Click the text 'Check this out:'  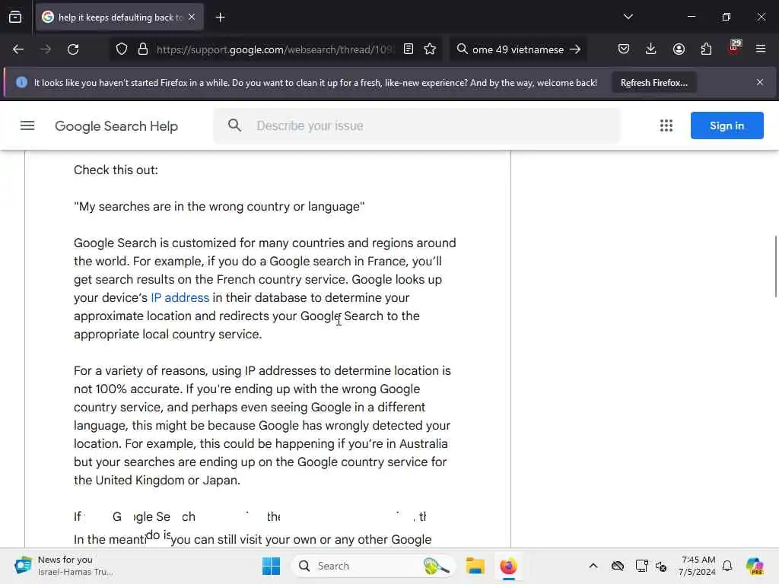point(116,170)
